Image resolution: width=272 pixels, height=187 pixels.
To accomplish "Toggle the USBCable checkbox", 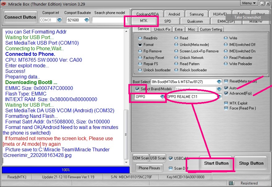I will coord(171,158).
